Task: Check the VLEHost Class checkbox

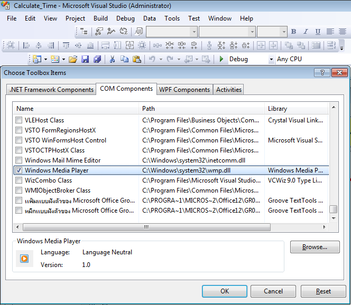Action: click(19, 120)
